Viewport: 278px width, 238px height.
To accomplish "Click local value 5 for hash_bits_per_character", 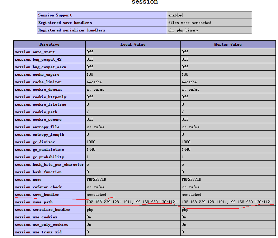I will (88, 165).
